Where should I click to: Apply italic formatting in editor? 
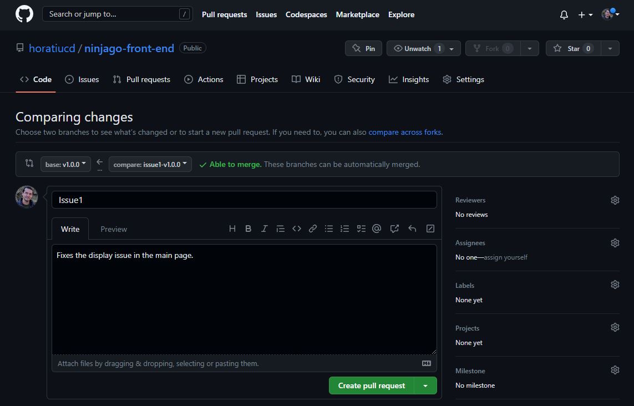coord(264,229)
